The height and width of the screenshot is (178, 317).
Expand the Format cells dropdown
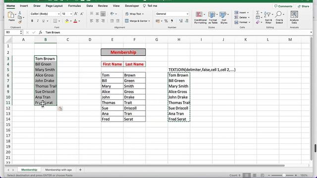(x=249, y=22)
